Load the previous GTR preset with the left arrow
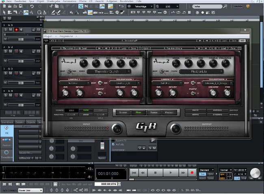 coord(200,41)
